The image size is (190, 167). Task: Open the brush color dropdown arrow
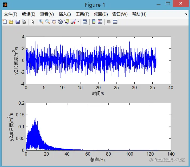pos(78,22)
